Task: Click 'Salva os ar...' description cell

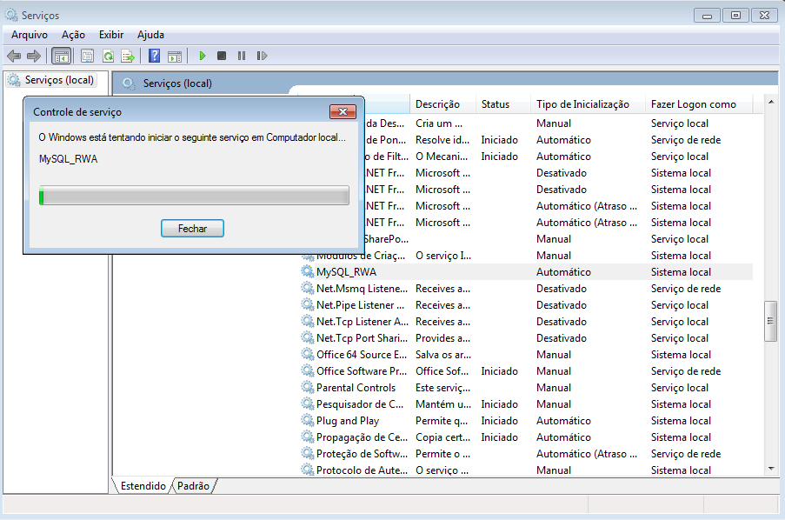Action: (443, 355)
